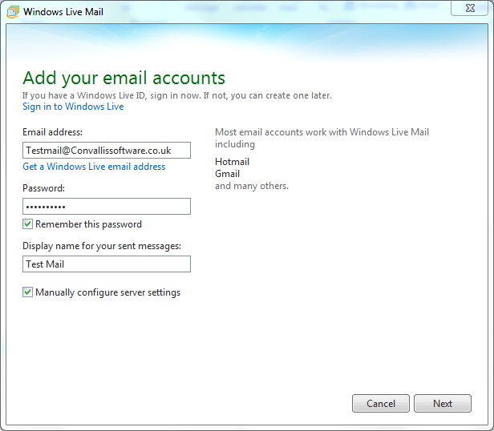Viewport: 494px width, 431px height.
Task: Click the 'Email address:' label
Action: point(52,132)
